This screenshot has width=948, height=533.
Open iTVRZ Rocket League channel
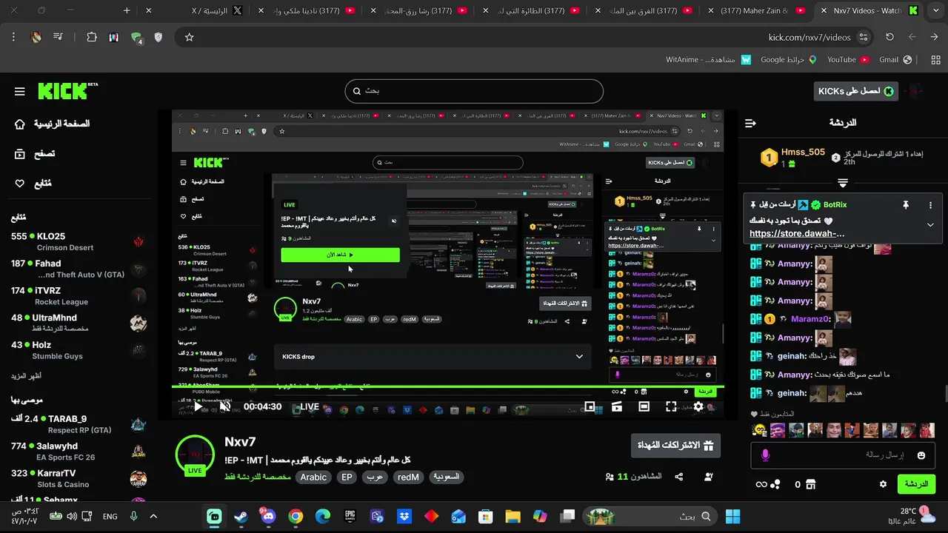[x=78, y=296]
